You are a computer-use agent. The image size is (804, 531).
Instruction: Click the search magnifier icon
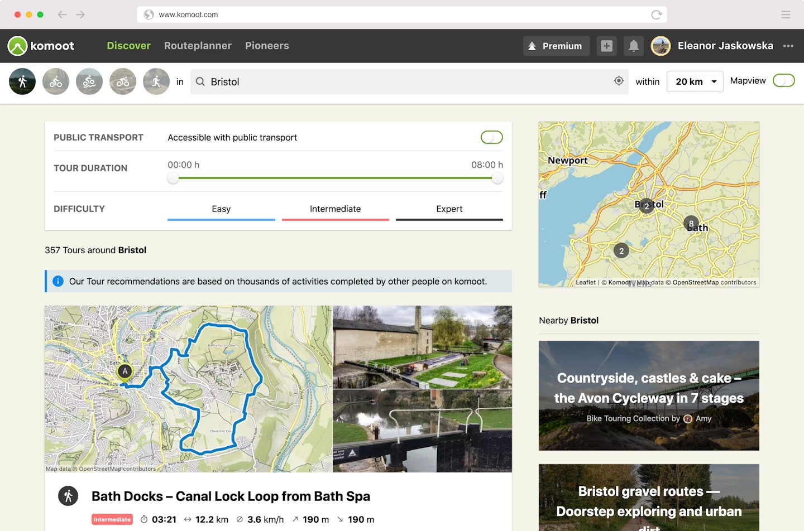(200, 81)
